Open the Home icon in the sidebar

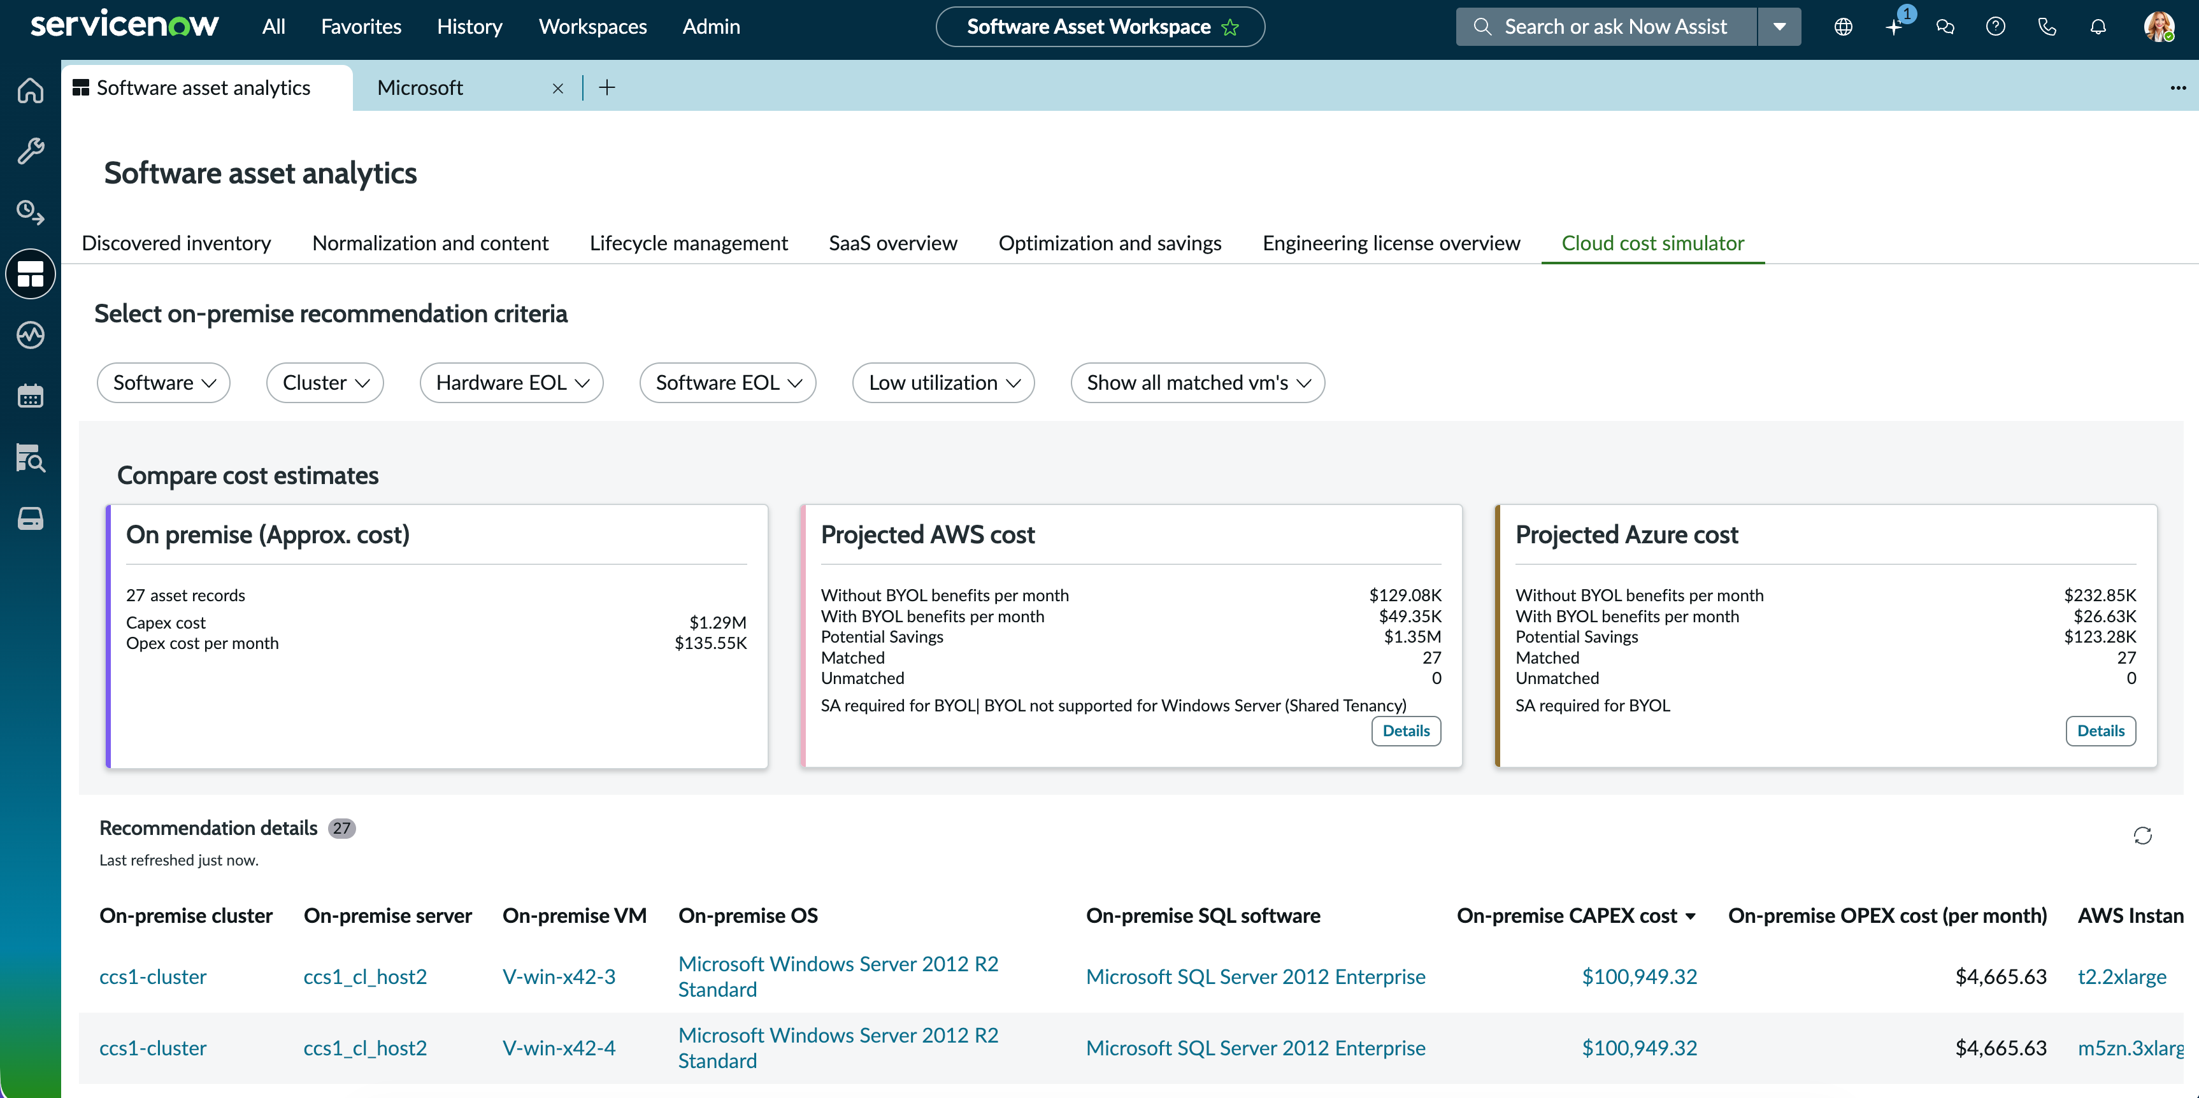(x=31, y=90)
